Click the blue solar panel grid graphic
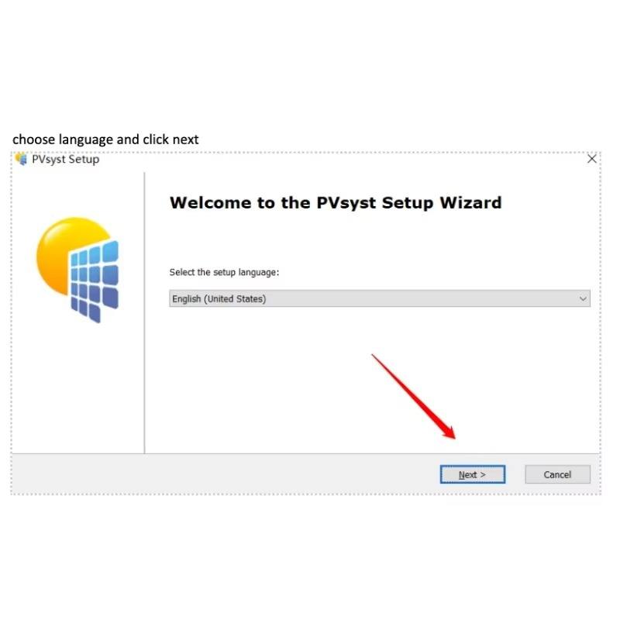This screenshot has width=620, height=620. pos(94,281)
